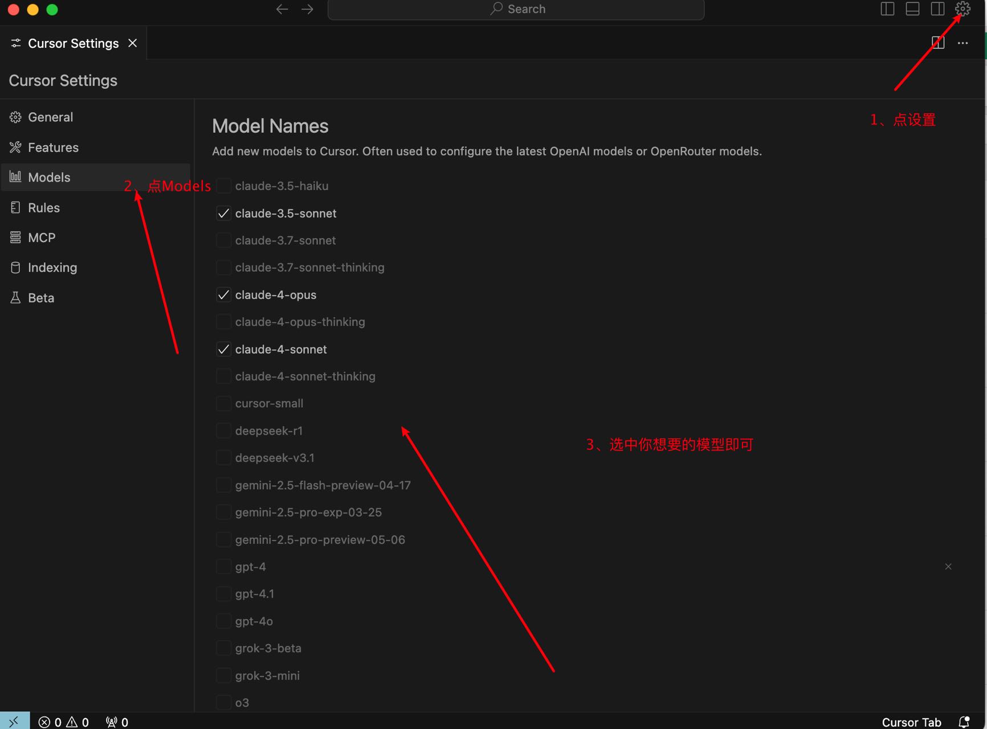Enable the deepseek-v3.1 checkbox
The width and height of the screenshot is (987, 729).
pos(223,458)
